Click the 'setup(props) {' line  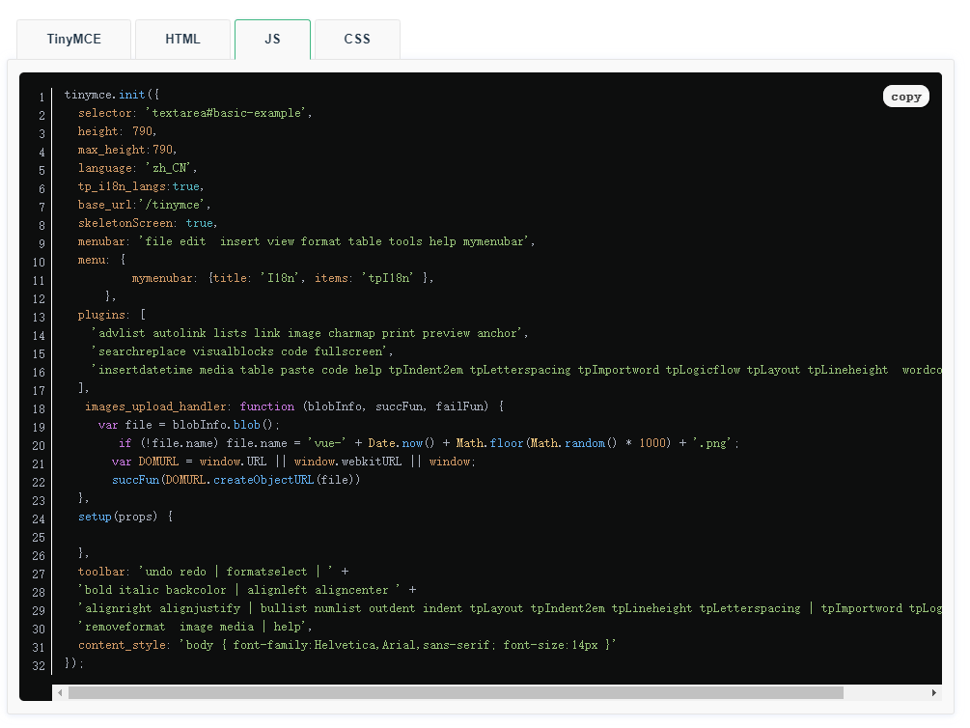pos(125,517)
